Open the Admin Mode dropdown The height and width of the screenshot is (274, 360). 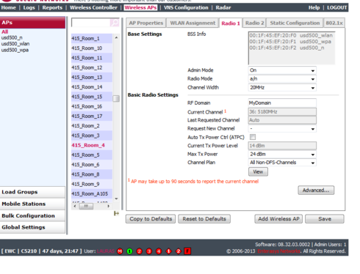click(282, 70)
